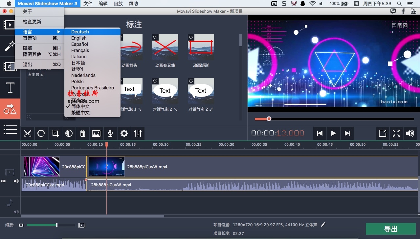Open the titles text panel
This screenshot has height=239, width=420.
[x=10, y=88]
